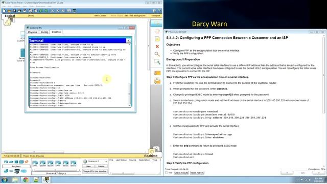Click the green Undo arrow icon

(x=41, y=11)
